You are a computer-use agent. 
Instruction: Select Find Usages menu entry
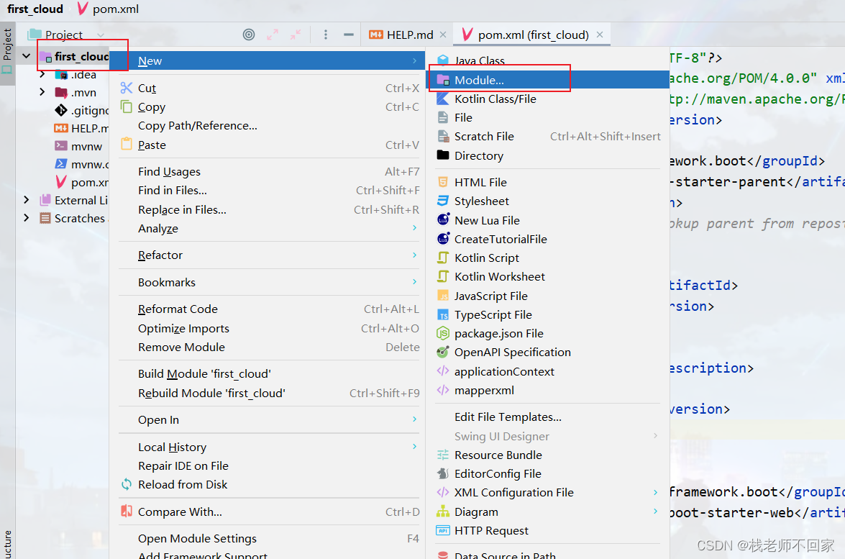coord(269,171)
